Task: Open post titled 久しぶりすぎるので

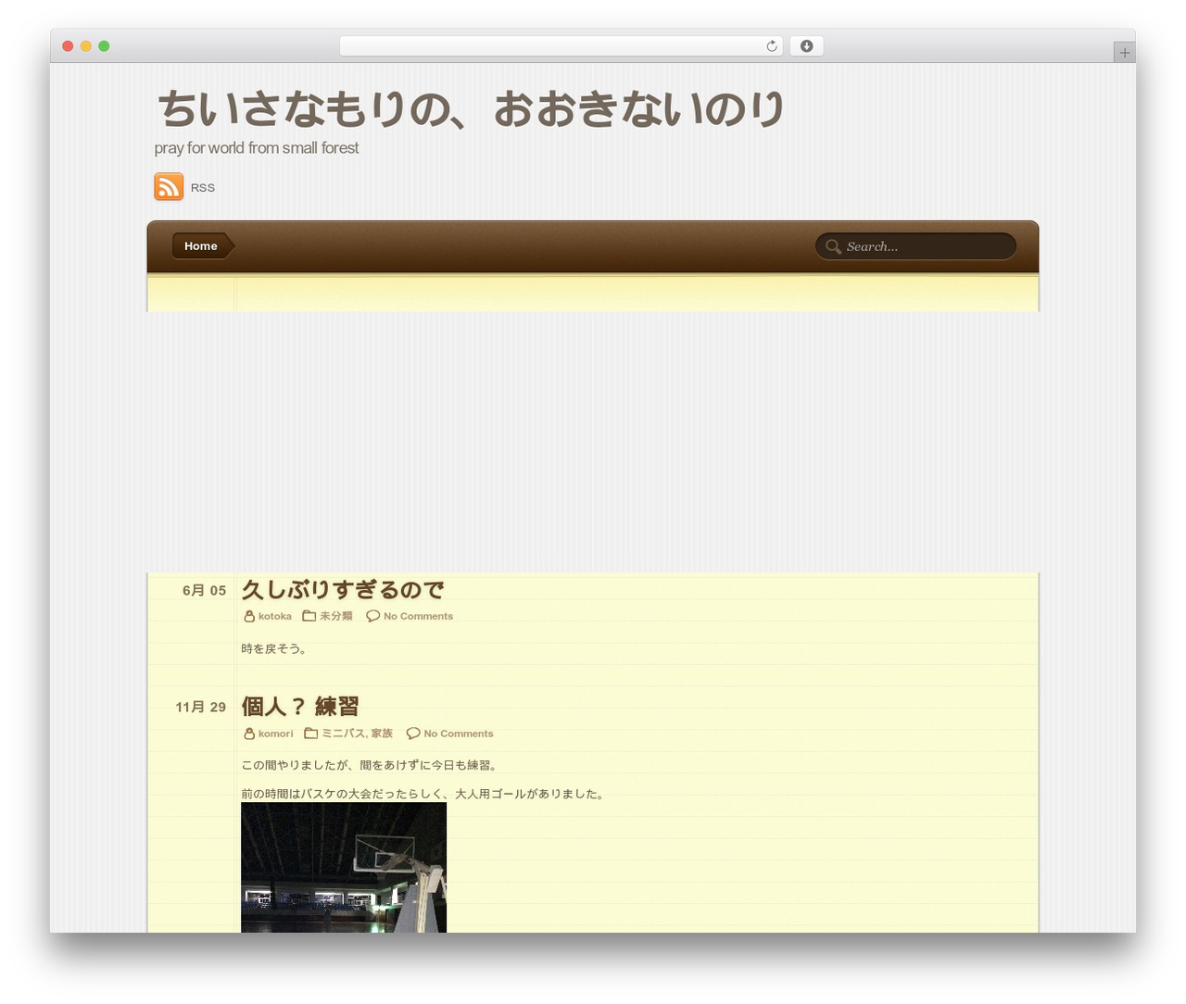Action: (x=343, y=589)
